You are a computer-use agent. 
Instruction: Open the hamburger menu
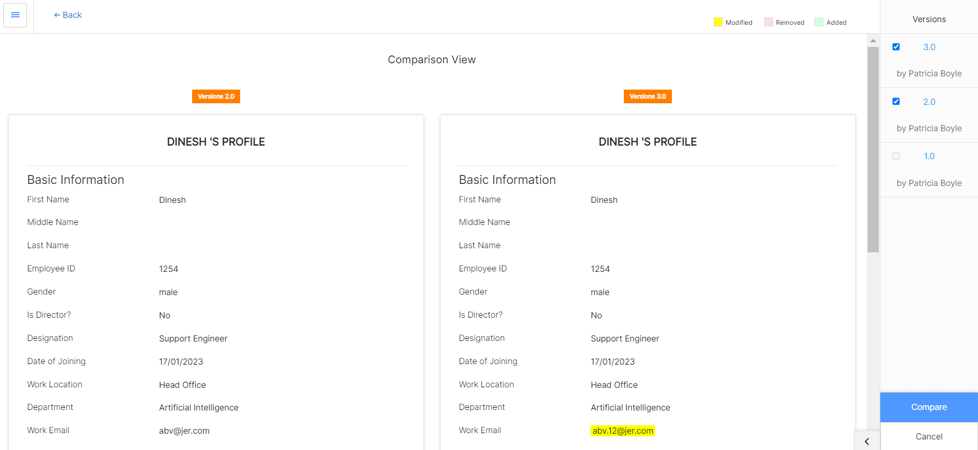15,15
